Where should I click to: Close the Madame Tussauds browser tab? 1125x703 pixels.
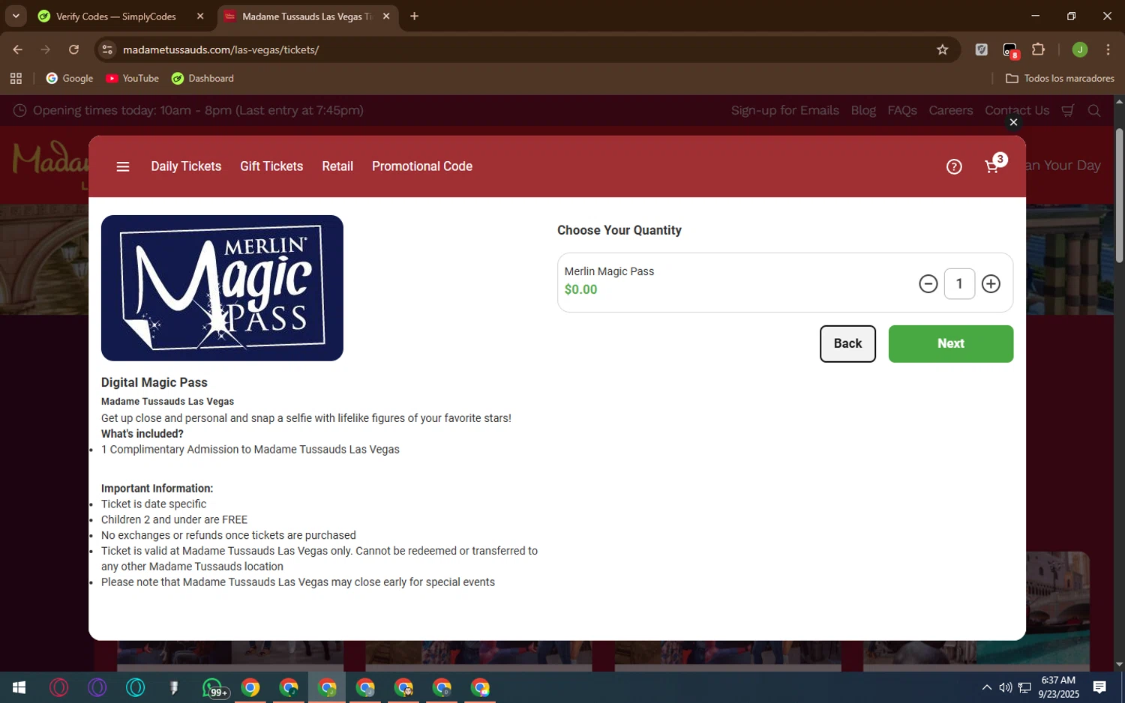click(386, 16)
